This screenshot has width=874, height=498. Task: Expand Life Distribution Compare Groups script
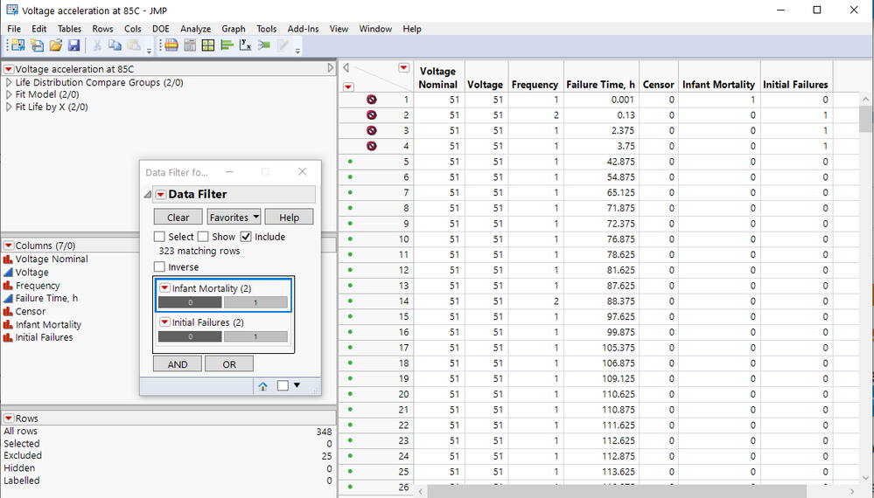click(x=9, y=82)
